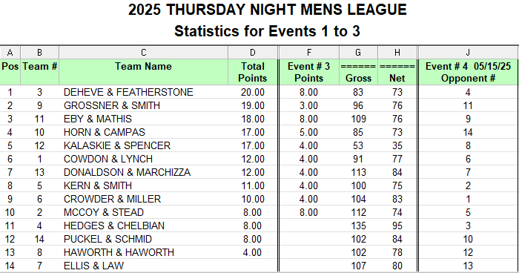
Task: Click column D header
Action: [x=253, y=53]
